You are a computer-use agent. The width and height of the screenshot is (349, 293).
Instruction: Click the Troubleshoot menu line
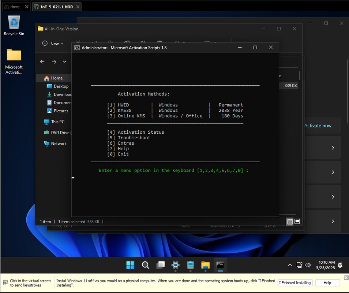pyautogui.click(x=129, y=138)
